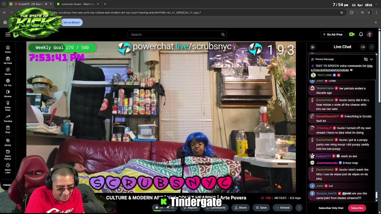Screen dimensions: 381x214
Task: Click the green go-live camera icon
Action: click(352, 34)
